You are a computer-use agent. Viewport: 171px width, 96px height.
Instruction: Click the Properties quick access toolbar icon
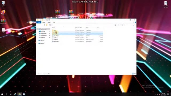(41, 20)
